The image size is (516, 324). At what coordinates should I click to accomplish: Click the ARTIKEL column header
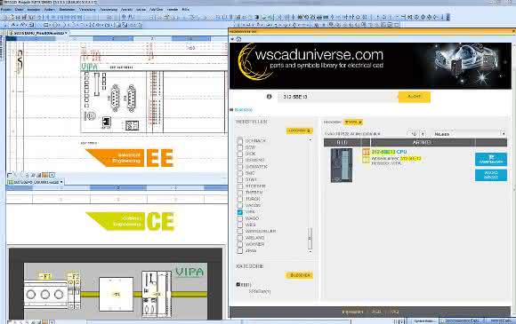point(422,142)
